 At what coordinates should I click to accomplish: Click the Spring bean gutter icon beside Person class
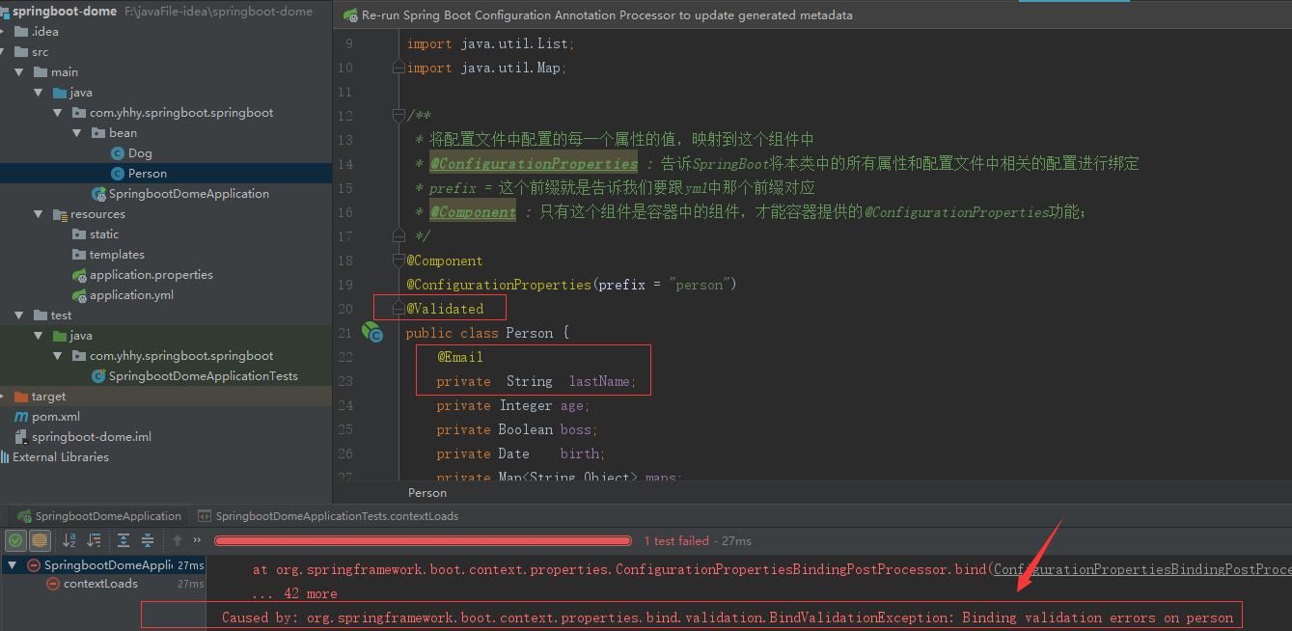click(x=372, y=332)
